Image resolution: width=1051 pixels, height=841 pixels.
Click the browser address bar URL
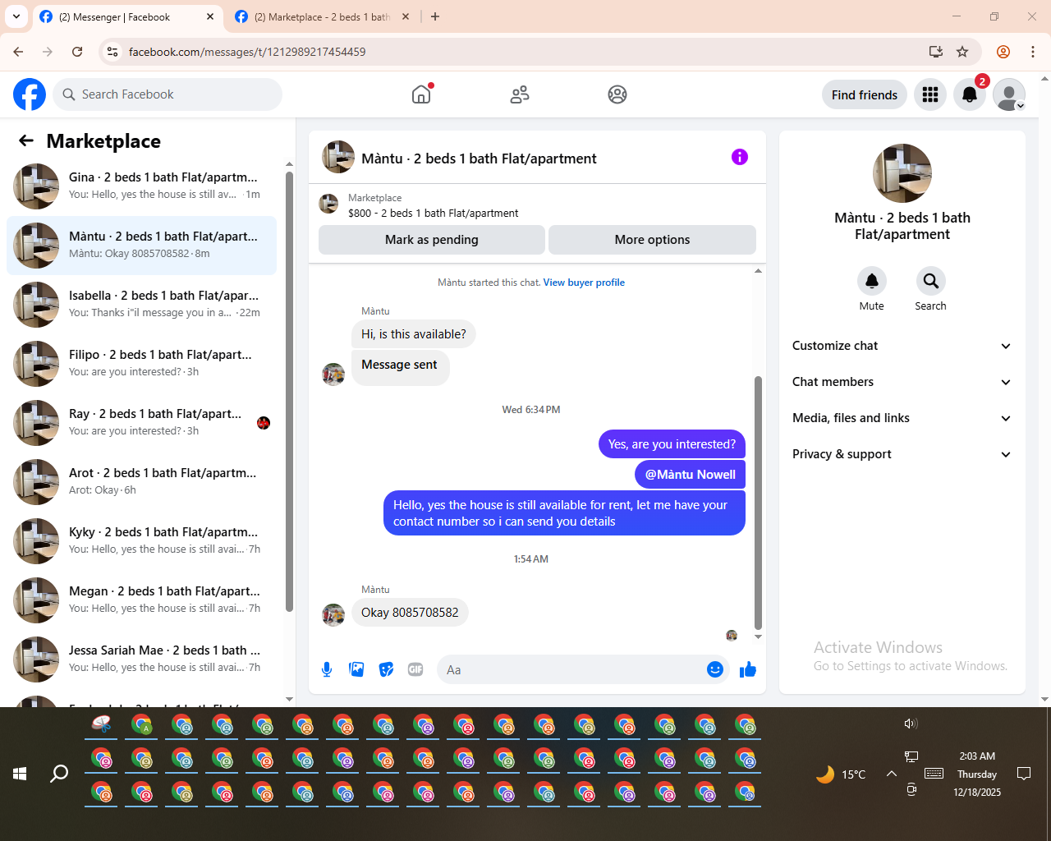247,52
